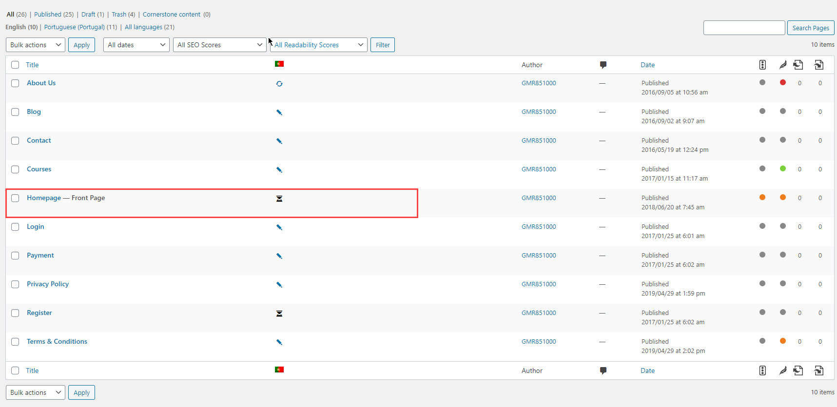837x407 pixels.
Task: Click the Portuguese flag icon in header
Action: 279,64
